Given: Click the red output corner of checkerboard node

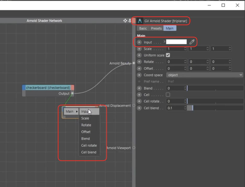Looking at the screenshot, I should pyautogui.click(x=72, y=88).
